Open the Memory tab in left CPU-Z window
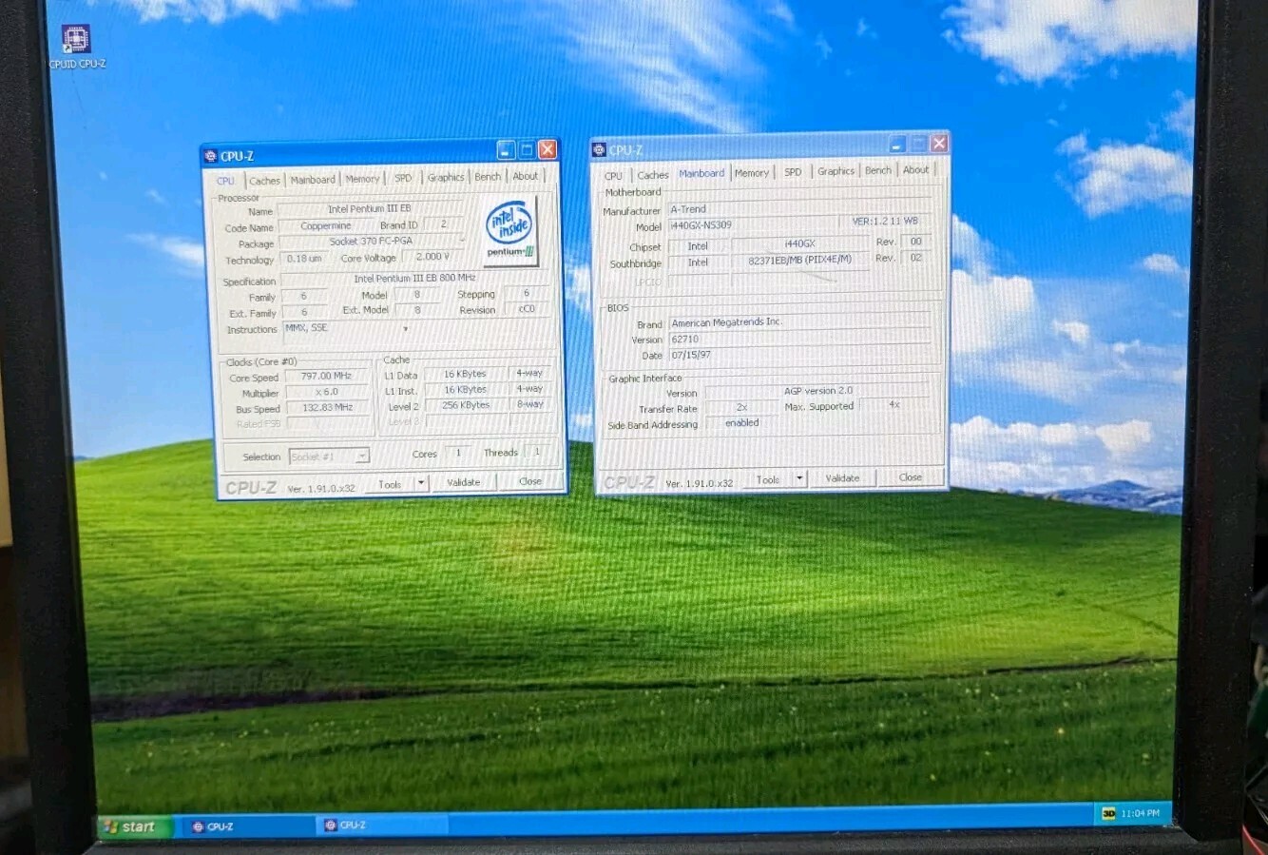The image size is (1268, 855). click(362, 178)
